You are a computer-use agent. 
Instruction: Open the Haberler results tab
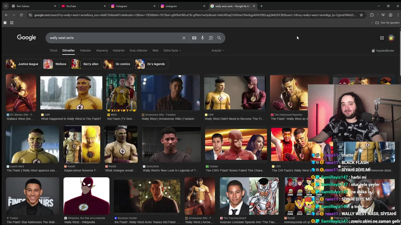[x=119, y=50]
